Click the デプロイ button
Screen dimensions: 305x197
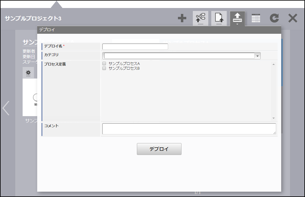159,149
